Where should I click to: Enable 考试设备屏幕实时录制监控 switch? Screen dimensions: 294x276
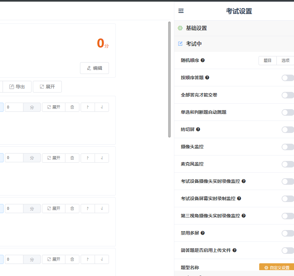(x=288, y=199)
